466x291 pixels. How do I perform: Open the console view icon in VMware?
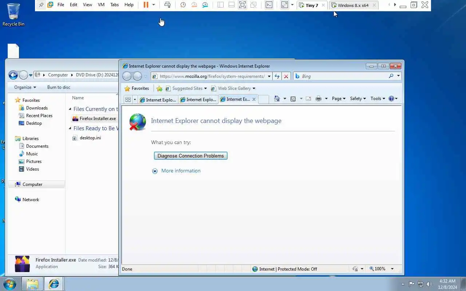click(269, 5)
